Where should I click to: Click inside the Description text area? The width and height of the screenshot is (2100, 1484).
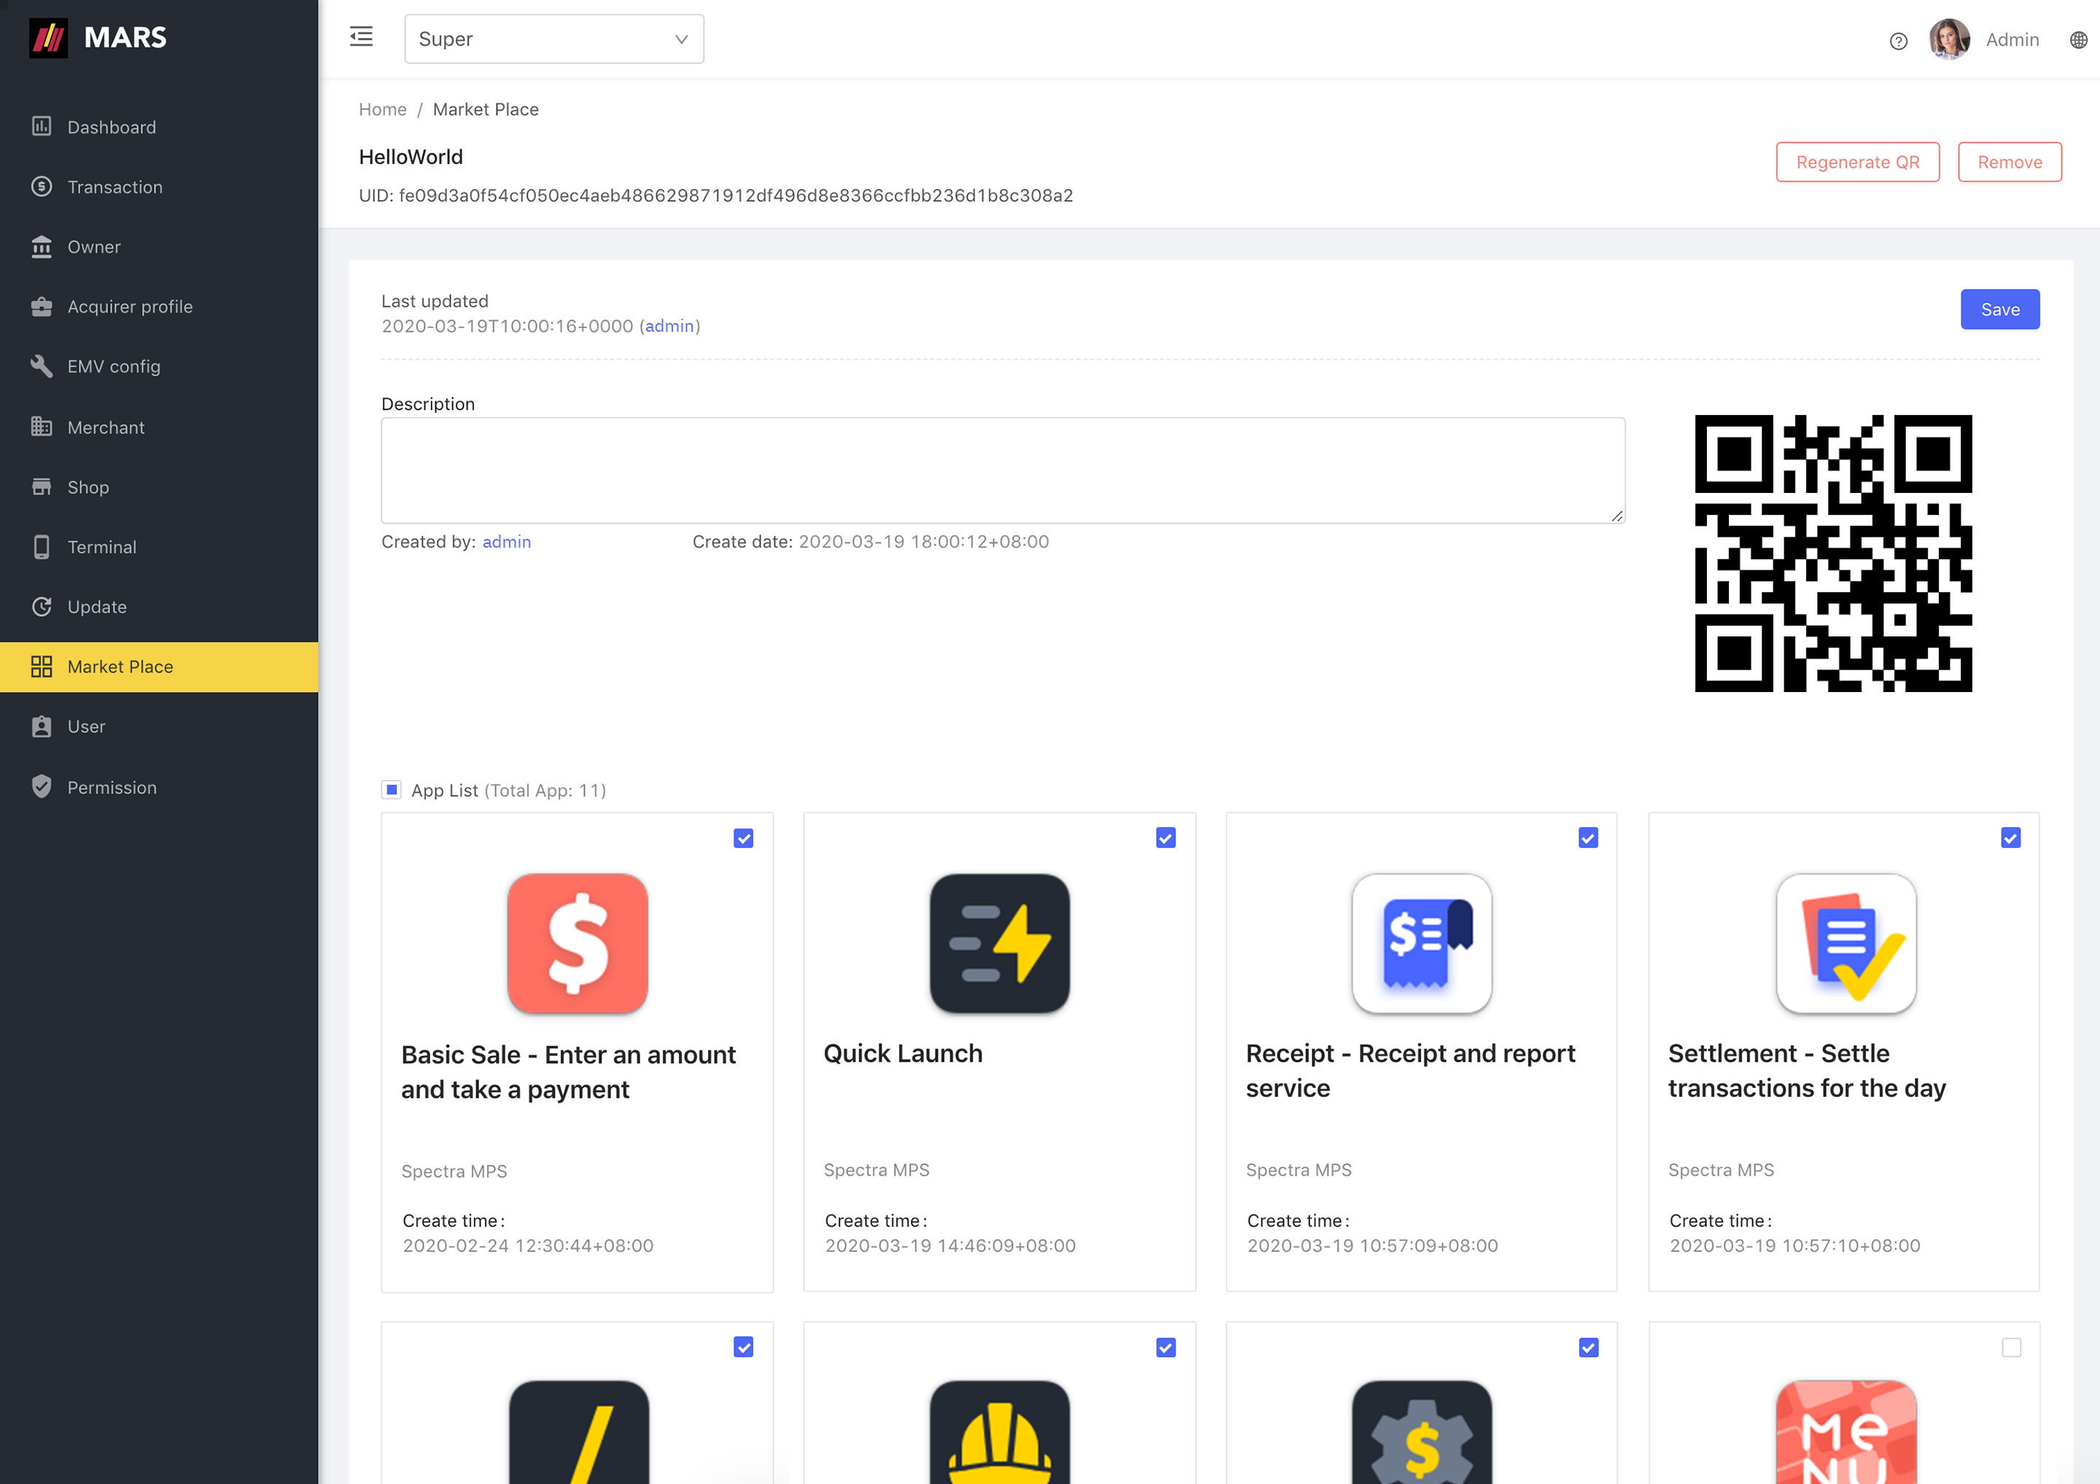(1003, 470)
